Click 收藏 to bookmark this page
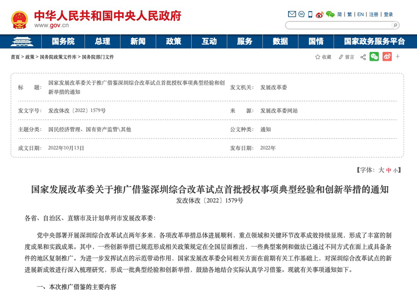Viewport: 417px width, 298px height. 323,57
